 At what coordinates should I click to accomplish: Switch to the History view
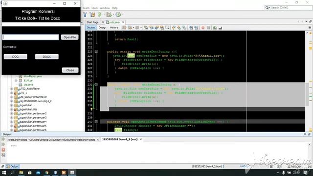(114, 27)
